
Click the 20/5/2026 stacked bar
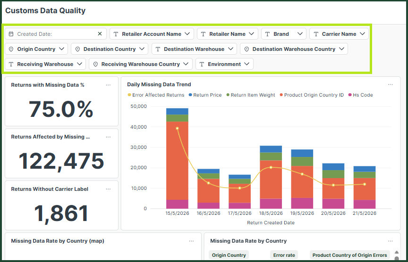click(x=333, y=186)
